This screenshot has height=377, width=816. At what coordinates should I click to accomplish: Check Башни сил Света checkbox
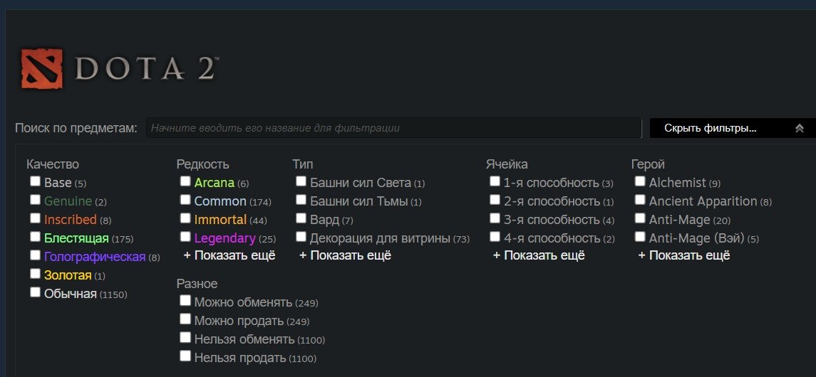click(301, 181)
